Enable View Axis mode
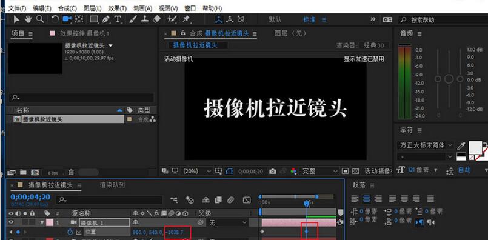 pos(241,19)
